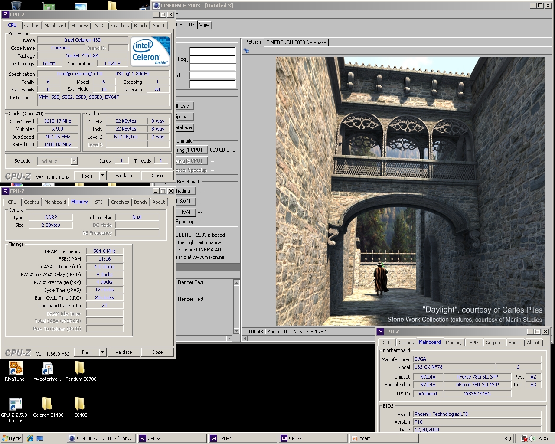Click the C4D Shading benchmark button

coord(186,191)
